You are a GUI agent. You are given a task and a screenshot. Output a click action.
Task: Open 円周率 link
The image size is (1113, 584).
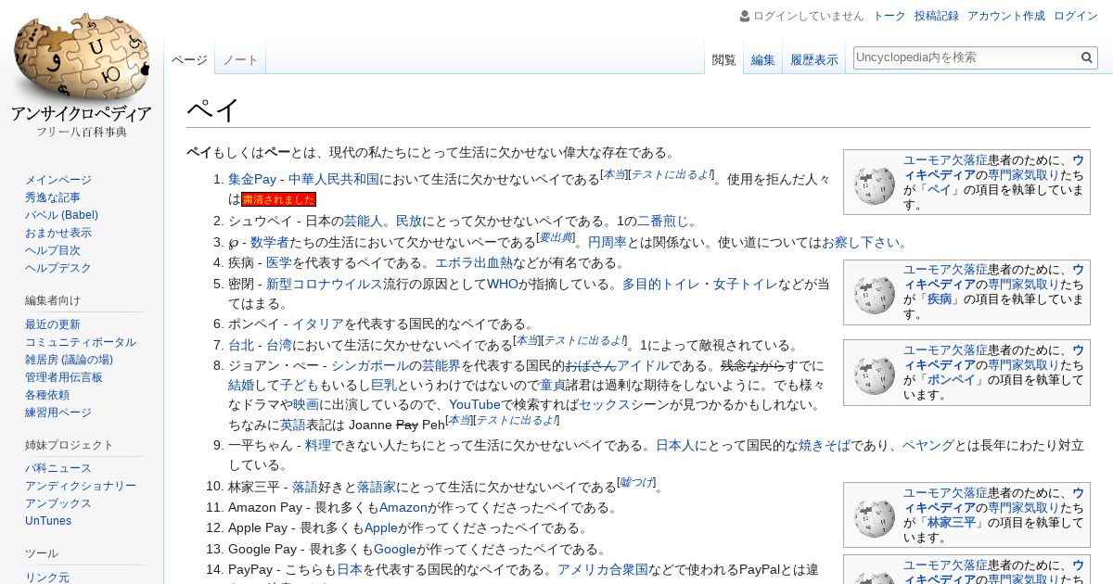coord(608,242)
